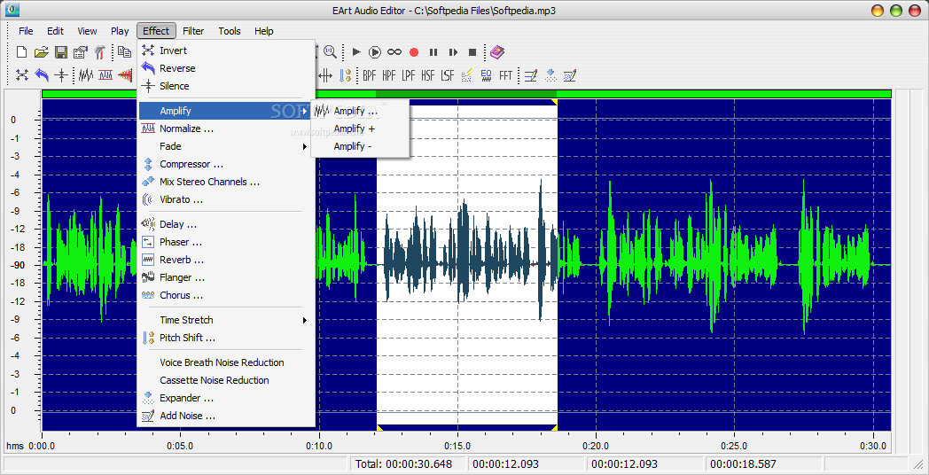The image size is (929, 475).
Task: Click the white selected region of the waveform
Action: tap(467, 265)
